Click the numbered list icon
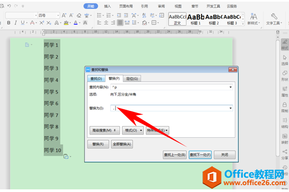 [109, 15]
